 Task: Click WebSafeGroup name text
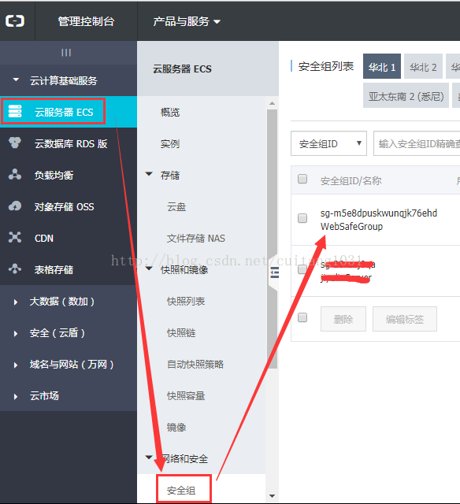point(351,227)
